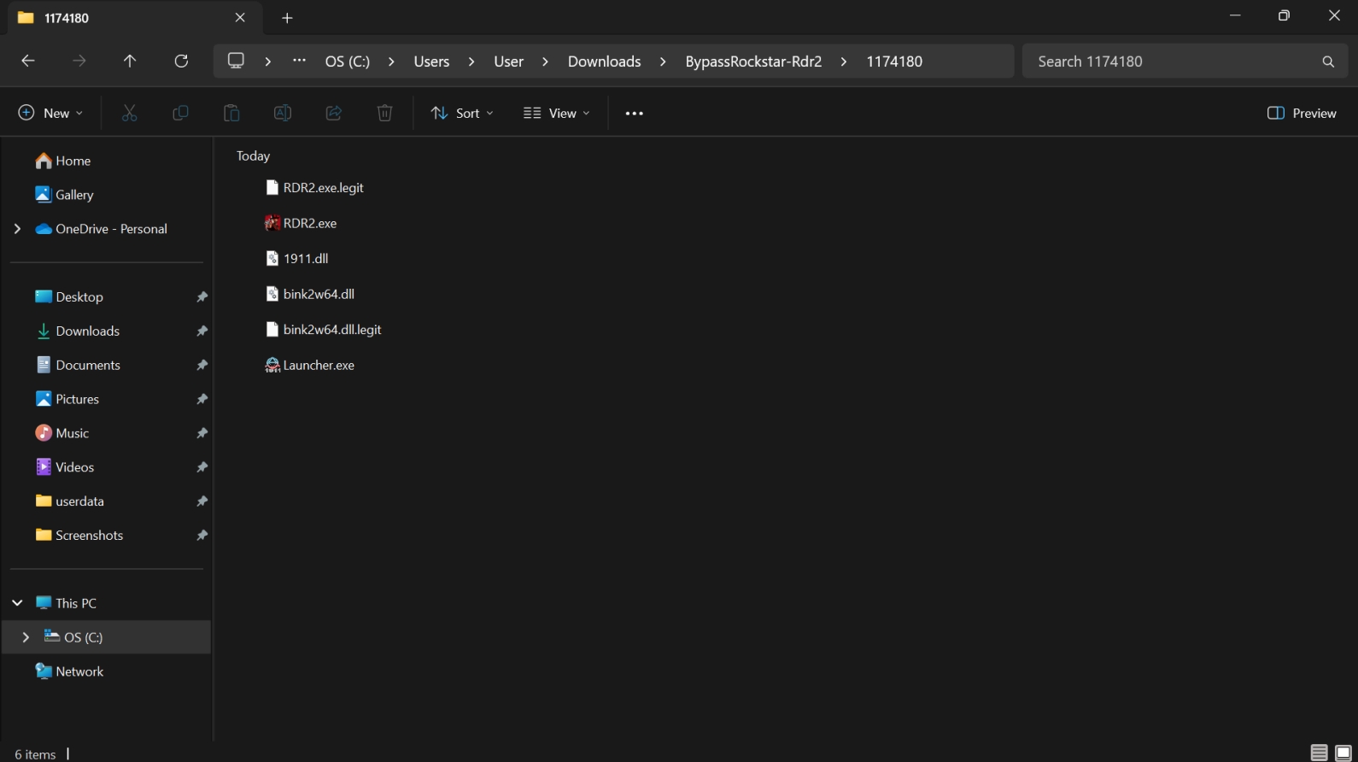Select the RDR2.exe game icon file
The image size is (1358, 762).
301,223
